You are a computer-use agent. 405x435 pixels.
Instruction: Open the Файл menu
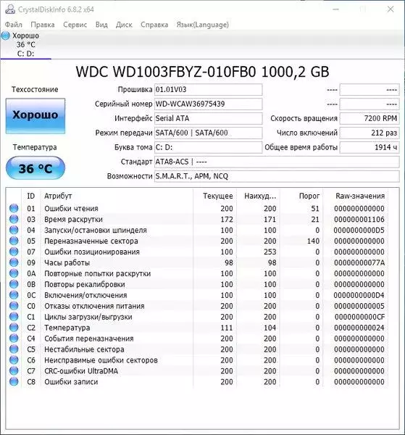point(14,25)
